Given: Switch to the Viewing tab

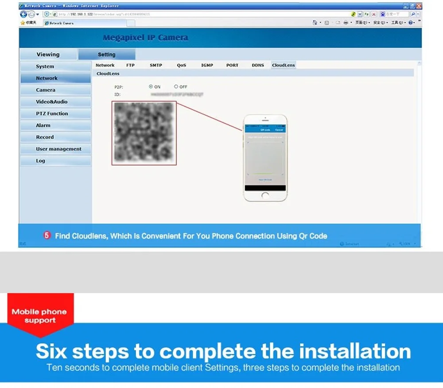Looking at the screenshot, I should pyautogui.click(x=48, y=54).
